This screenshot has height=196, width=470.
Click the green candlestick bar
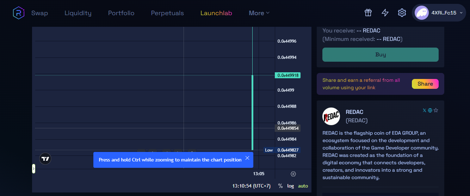252,112
